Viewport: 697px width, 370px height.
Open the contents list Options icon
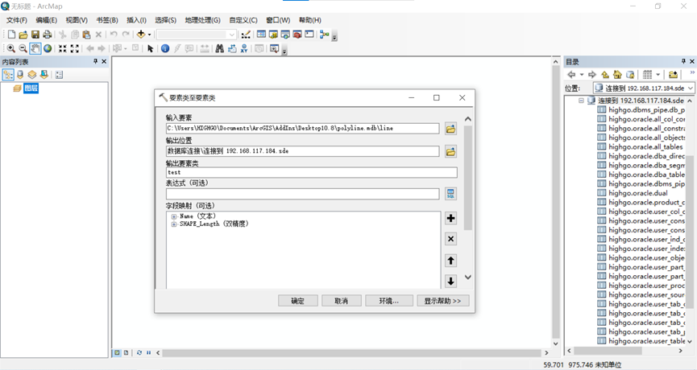[59, 75]
